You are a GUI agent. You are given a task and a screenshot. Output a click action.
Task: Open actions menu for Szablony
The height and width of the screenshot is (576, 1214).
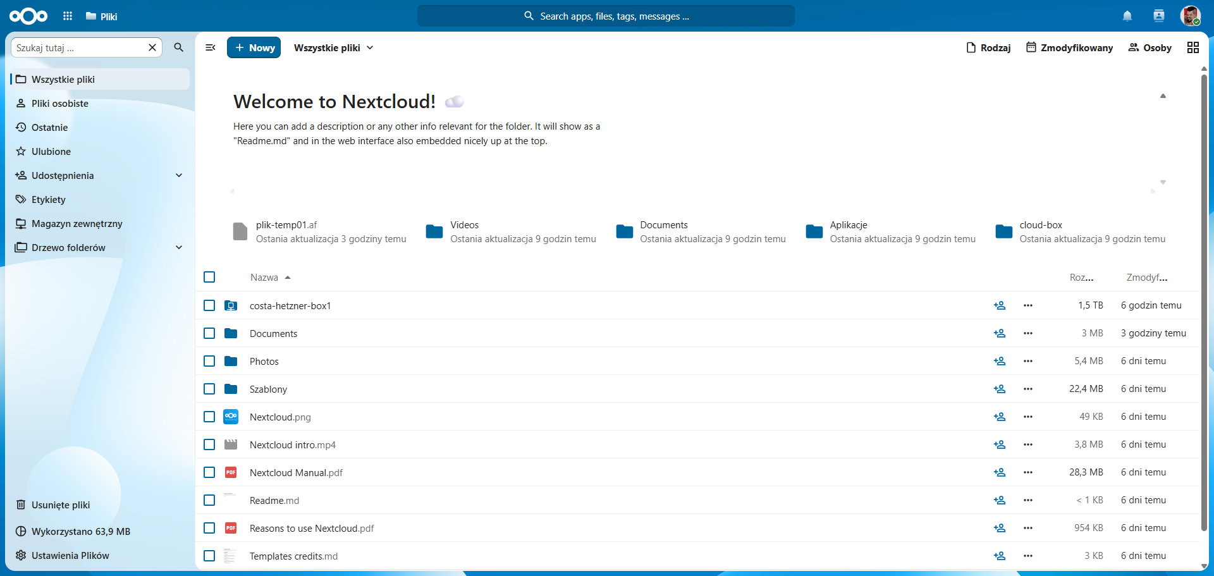pos(1028,389)
